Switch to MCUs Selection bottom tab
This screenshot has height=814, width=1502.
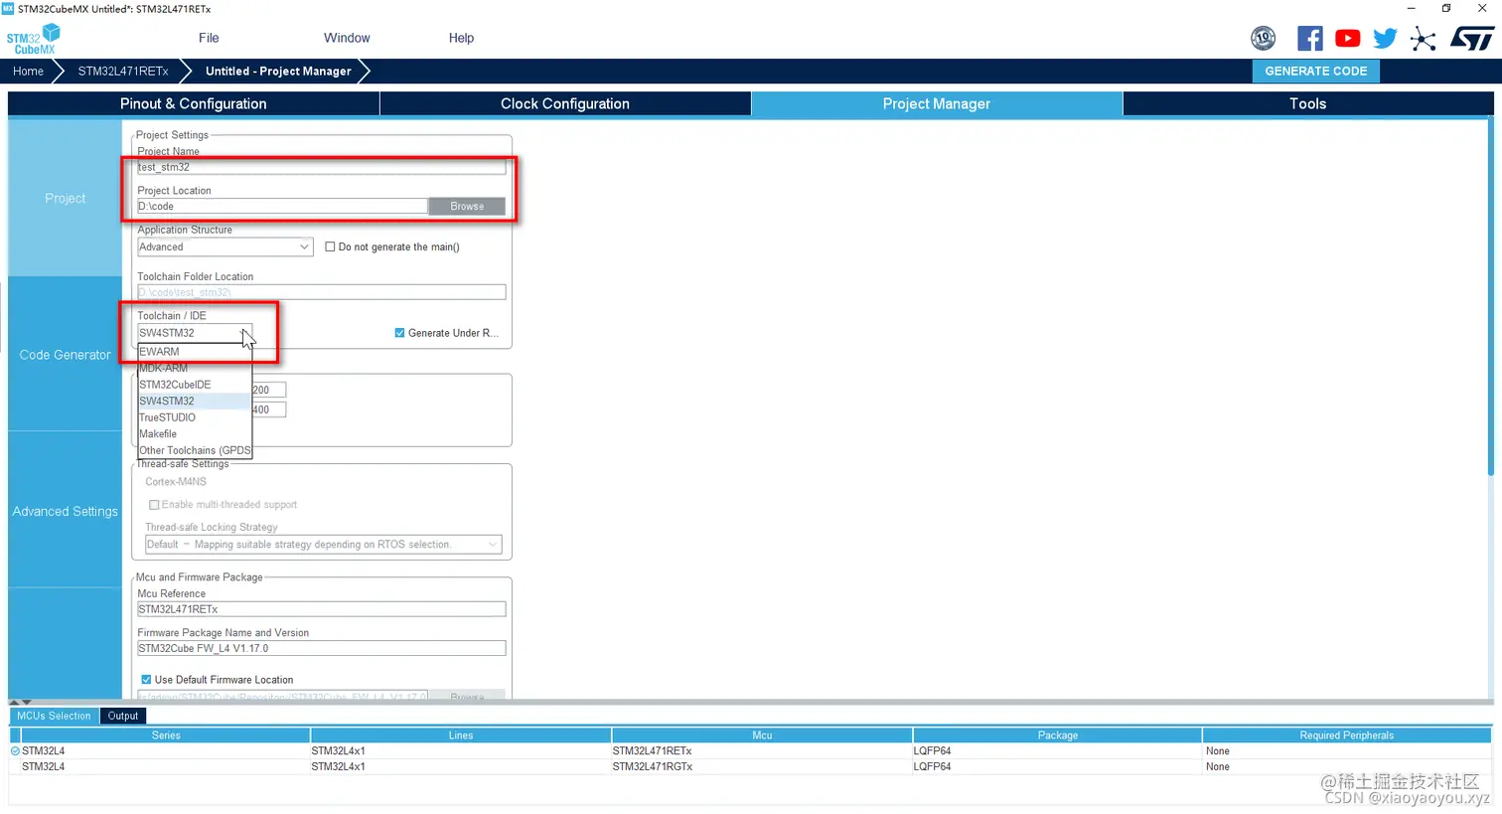54,716
